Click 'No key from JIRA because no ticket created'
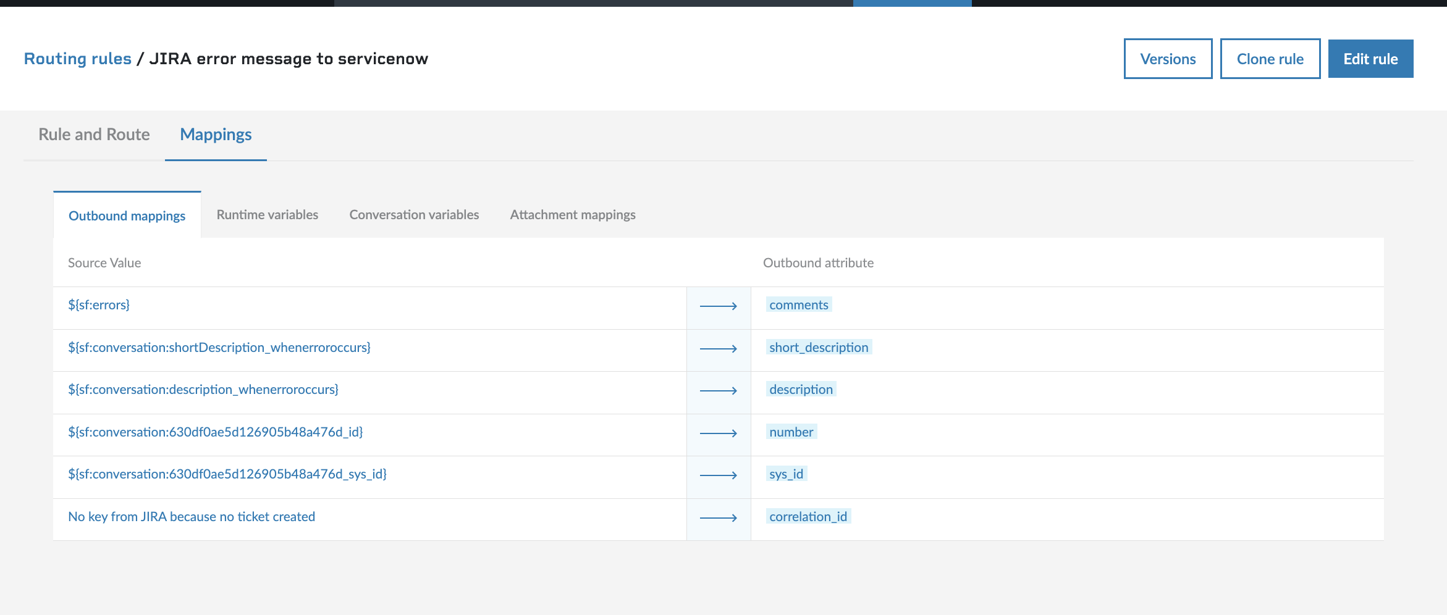The height and width of the screenshot is (615, 1447). 192,517
